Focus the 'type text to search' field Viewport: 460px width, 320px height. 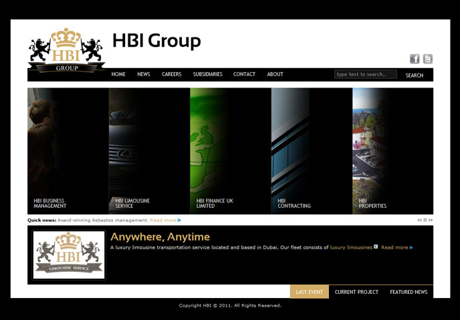[x=366, y=74]
